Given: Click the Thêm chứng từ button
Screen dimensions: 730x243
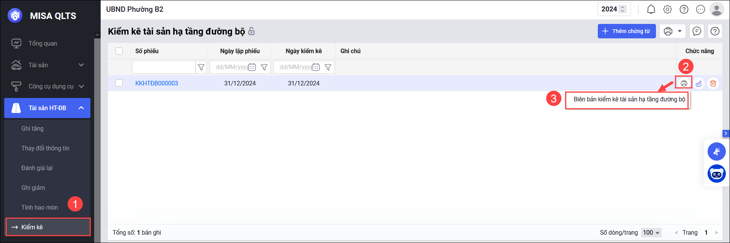Looking at the screenshot, I should pyautogui.click(x=626, y=31).
